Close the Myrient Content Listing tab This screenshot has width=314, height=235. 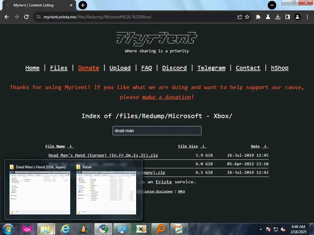(x=71, y=5)
